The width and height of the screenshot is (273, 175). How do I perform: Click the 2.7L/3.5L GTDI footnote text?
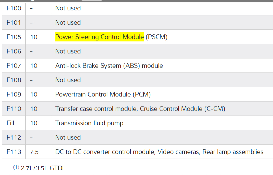(x=42, y=168)
